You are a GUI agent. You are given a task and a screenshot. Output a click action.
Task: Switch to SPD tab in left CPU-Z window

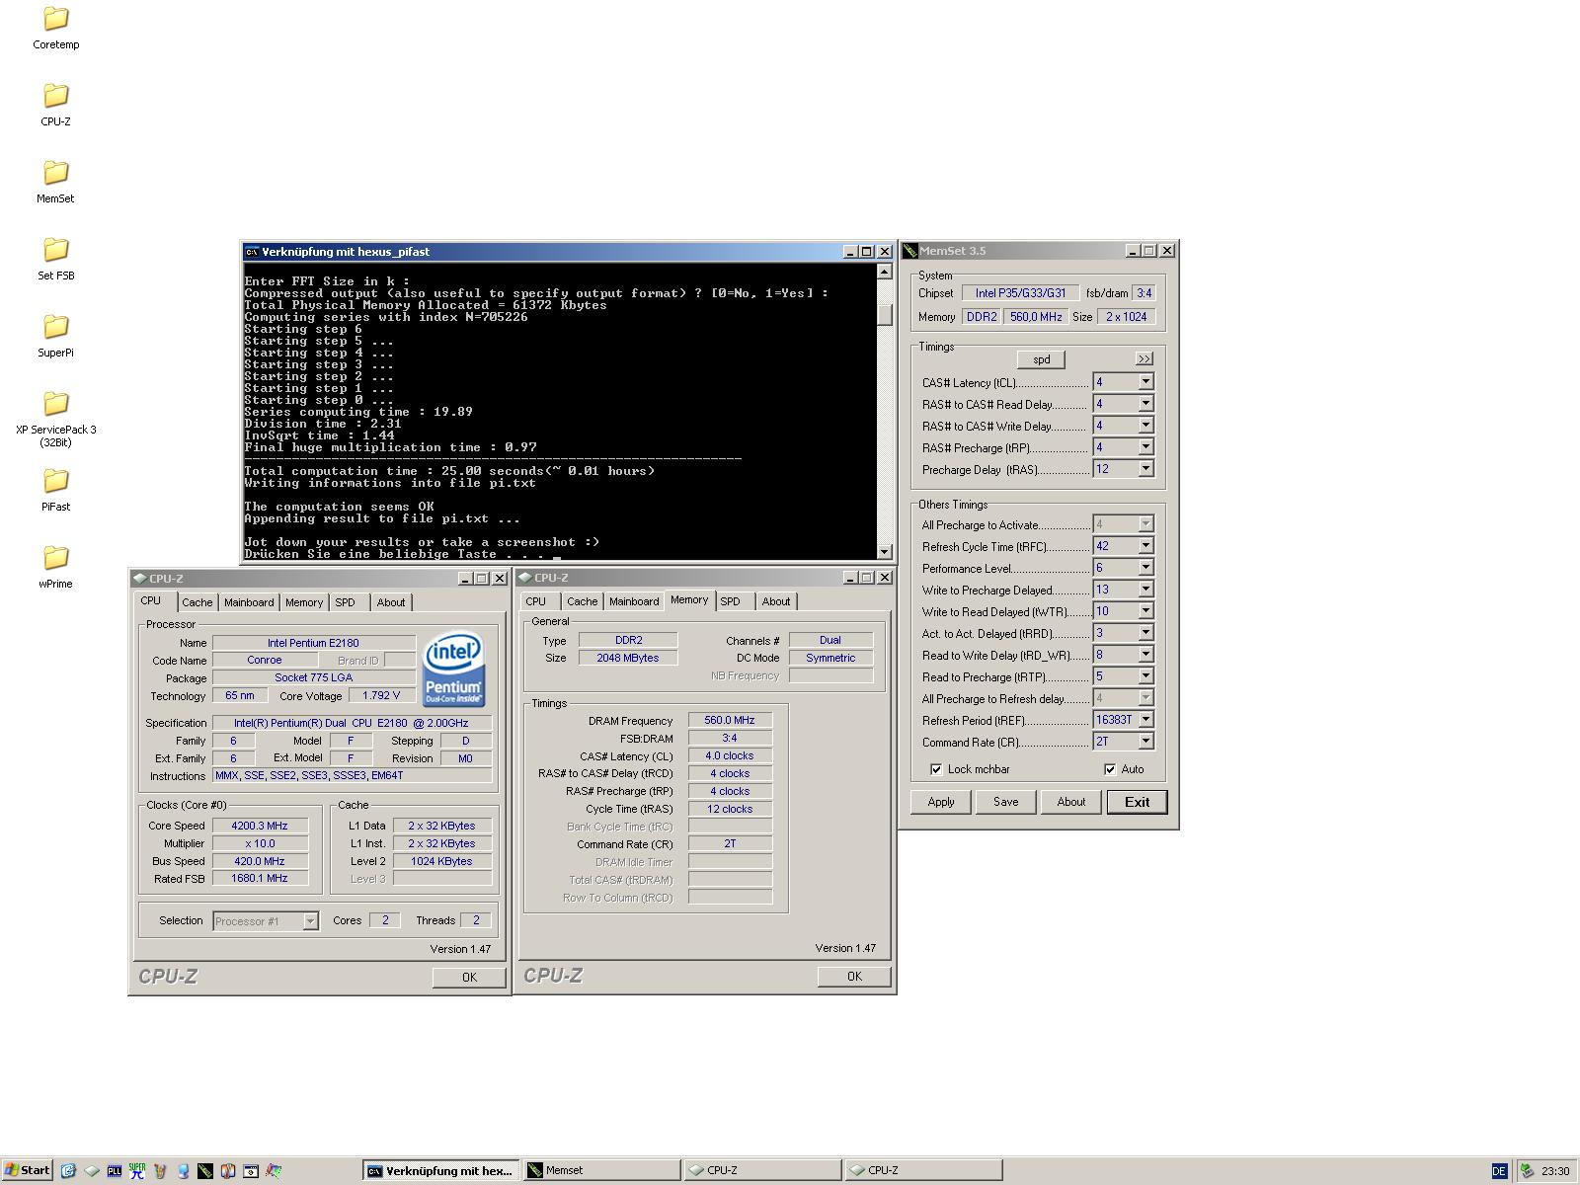click(345, 602)
